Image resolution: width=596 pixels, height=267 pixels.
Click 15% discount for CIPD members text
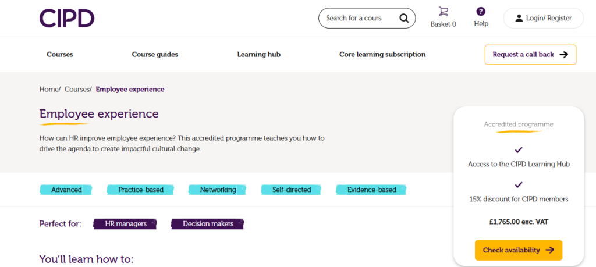coord(519,199)
